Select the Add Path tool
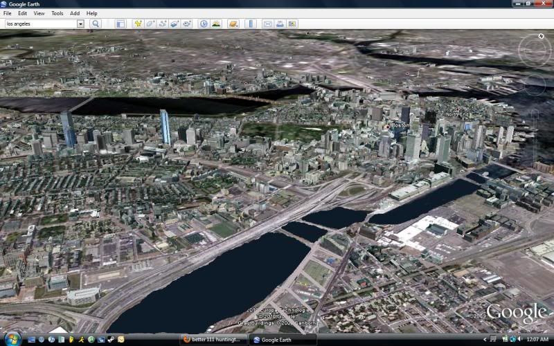Image resolution: width=554 pixels, height=346 pixels. click(163, 24)
